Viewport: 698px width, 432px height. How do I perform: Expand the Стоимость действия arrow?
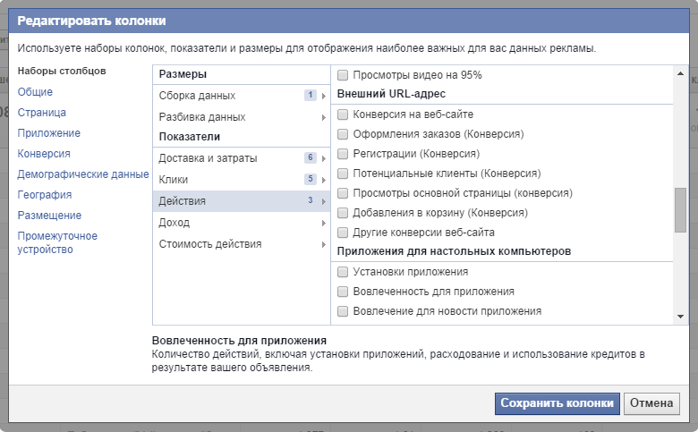click(323, 244)
